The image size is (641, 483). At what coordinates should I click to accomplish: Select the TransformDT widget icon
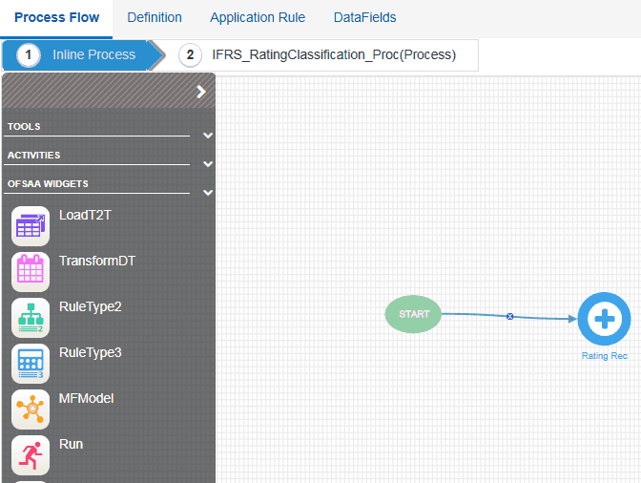click(x=31, y=272)
